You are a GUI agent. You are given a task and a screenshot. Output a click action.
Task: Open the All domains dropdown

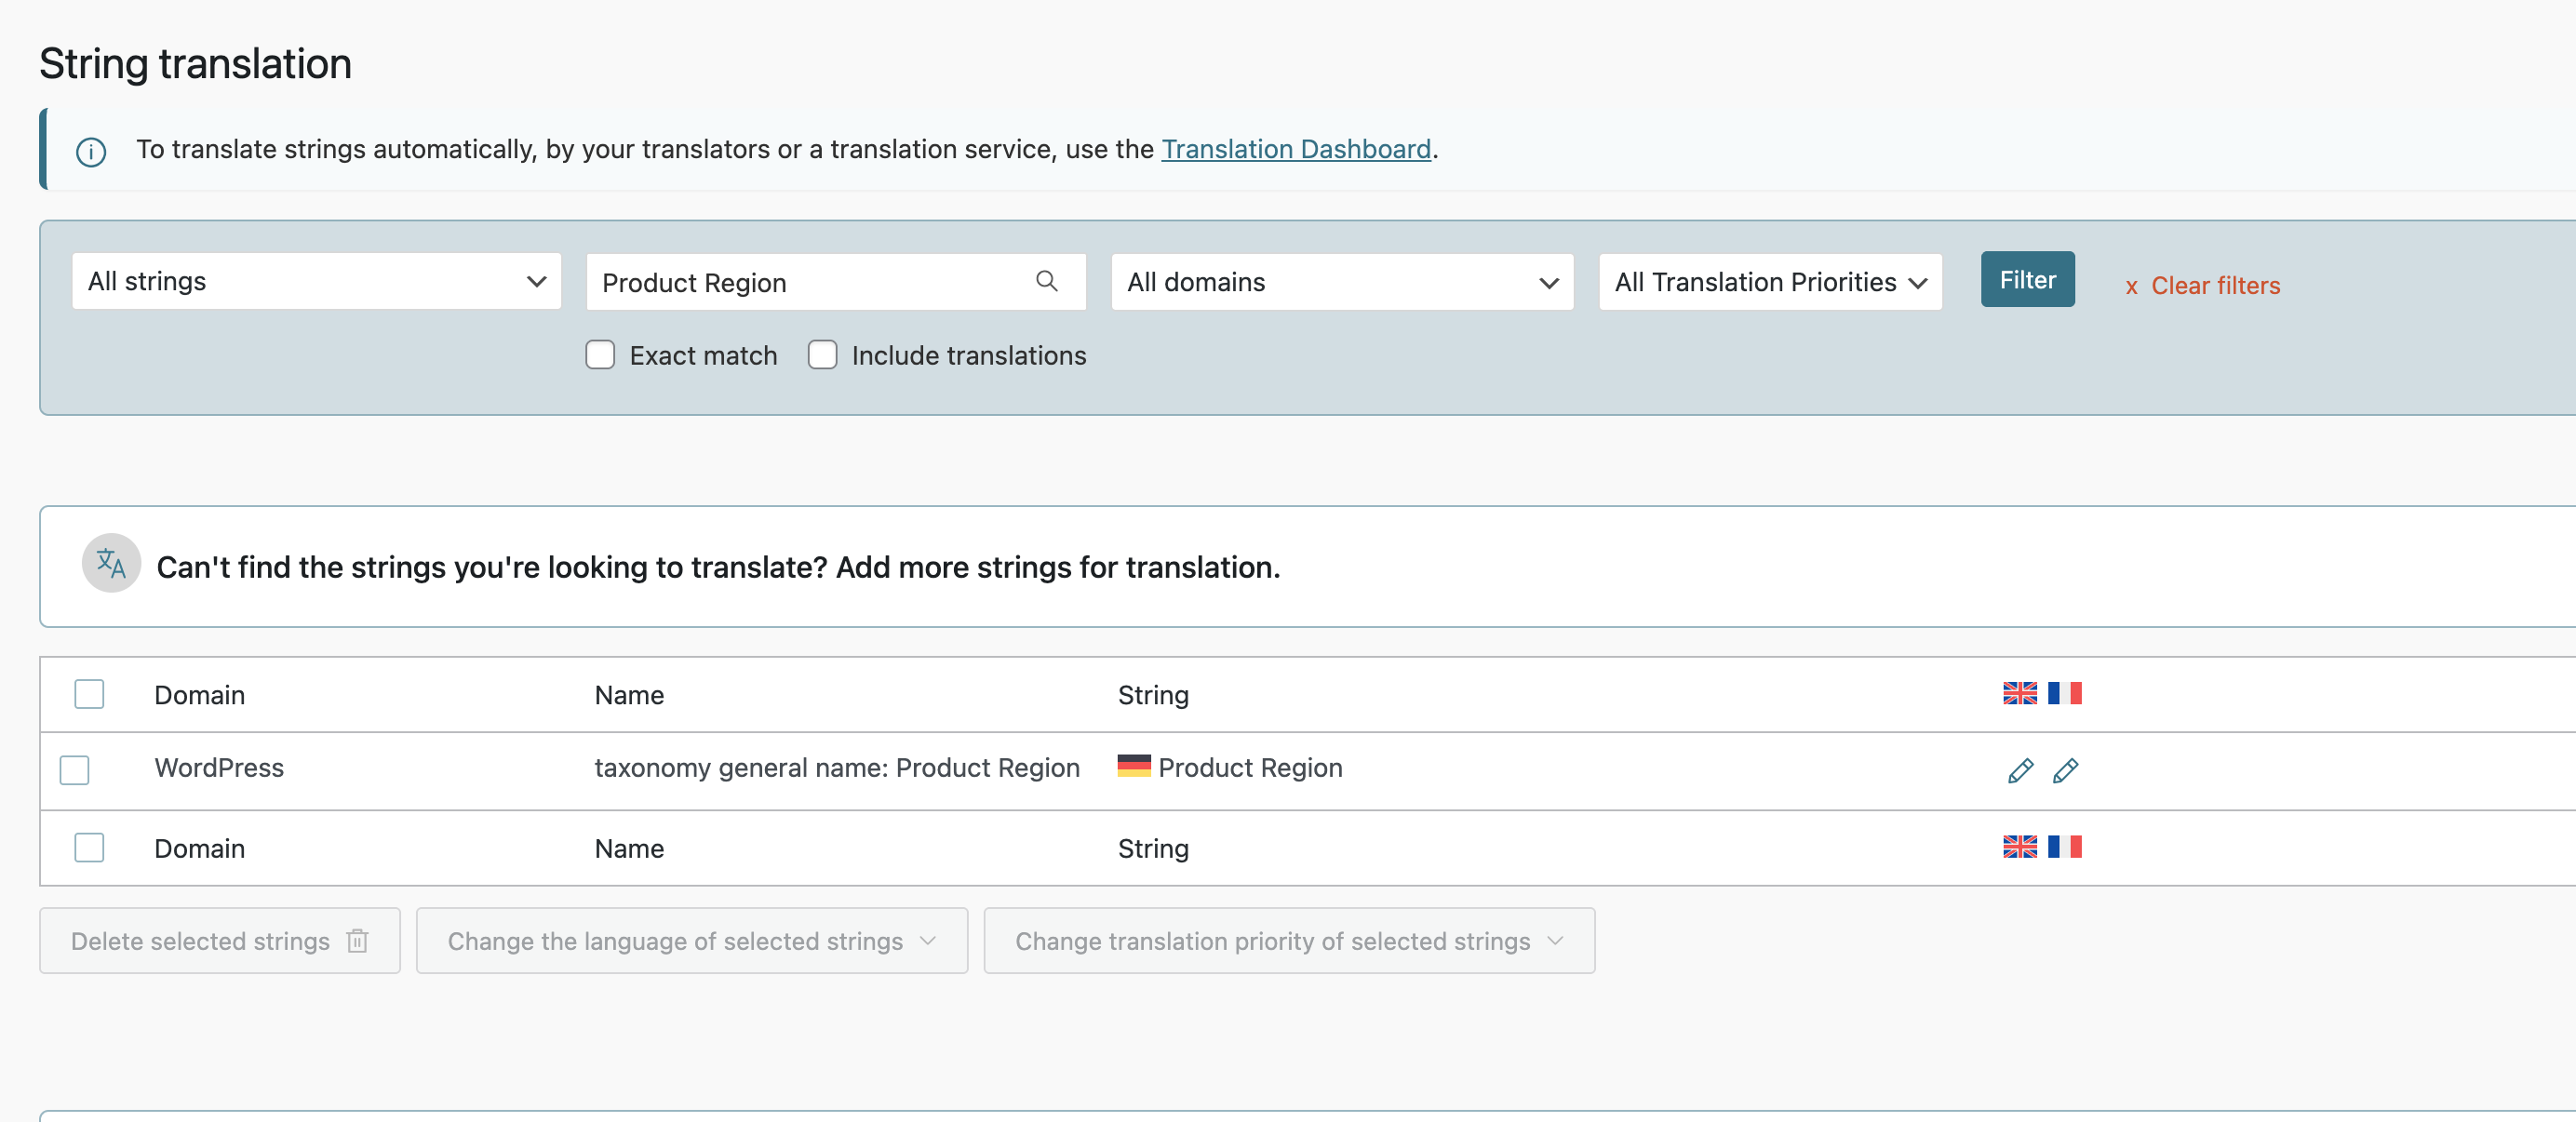click(1341, 282)
